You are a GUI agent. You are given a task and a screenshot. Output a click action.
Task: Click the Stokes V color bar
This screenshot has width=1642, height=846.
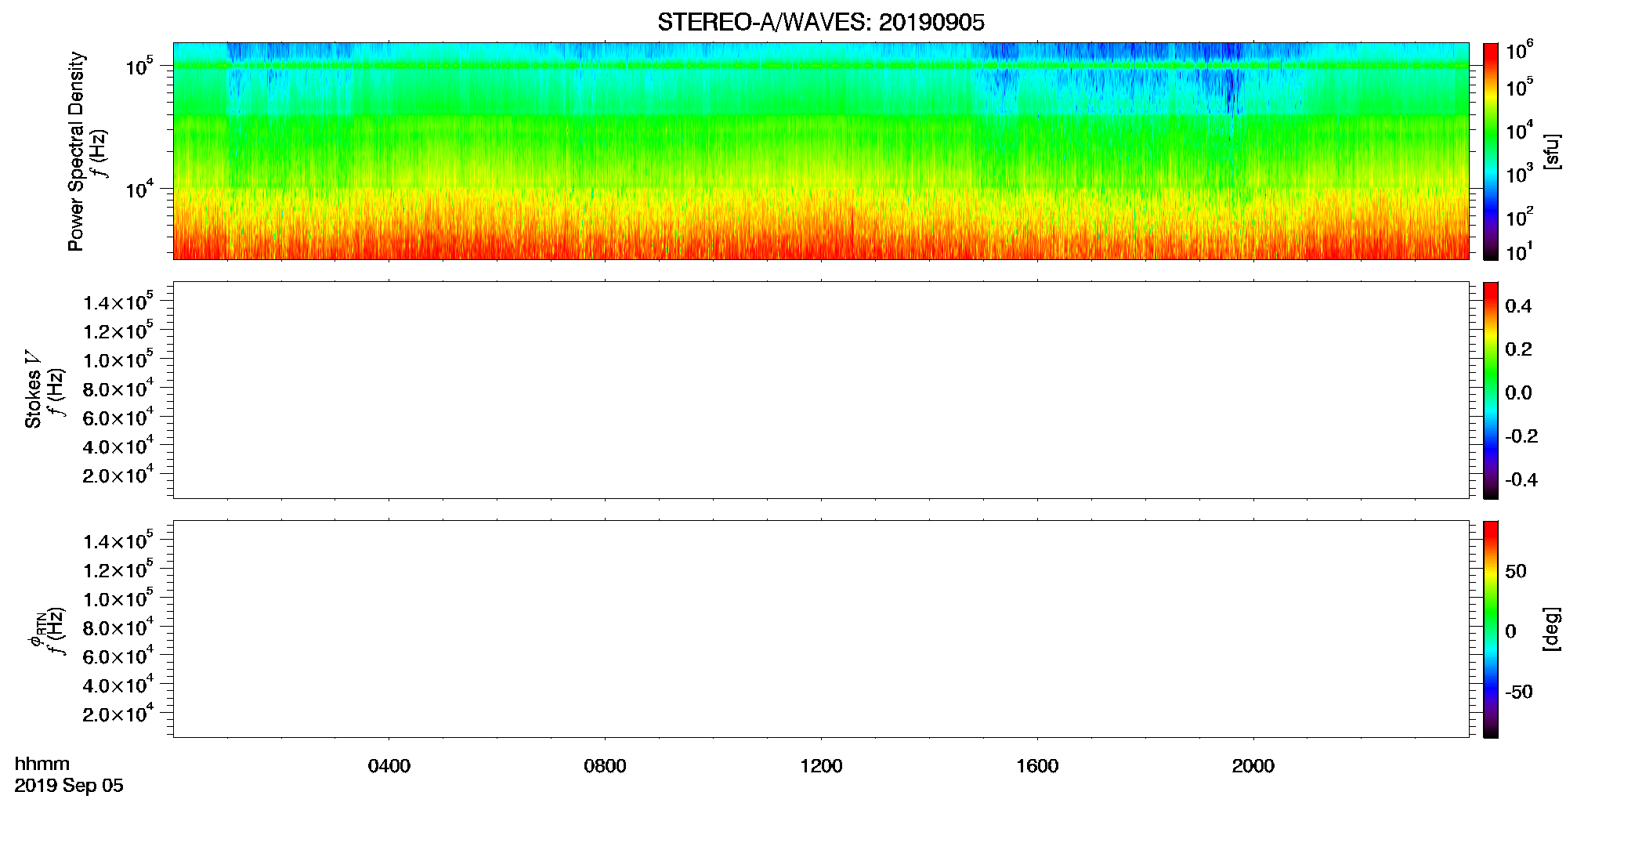tap(1490, 390)
